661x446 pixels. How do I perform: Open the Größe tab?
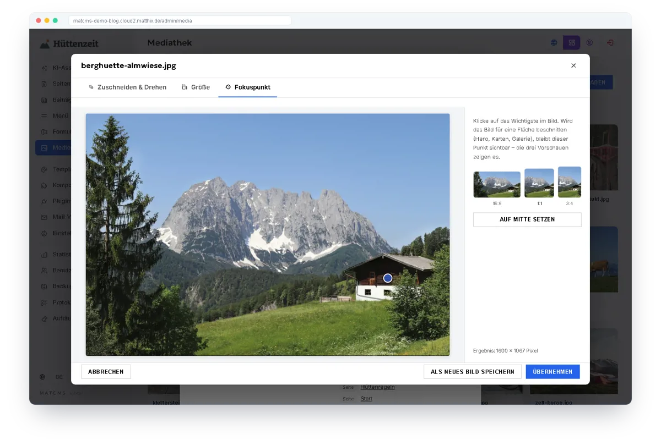coord(196,87)
